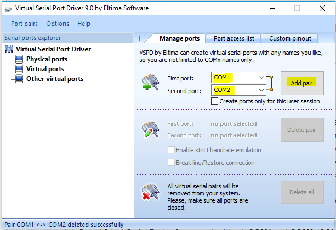Open the Help menu
This screenshot has width=336, height=230.
click(83, 24)
